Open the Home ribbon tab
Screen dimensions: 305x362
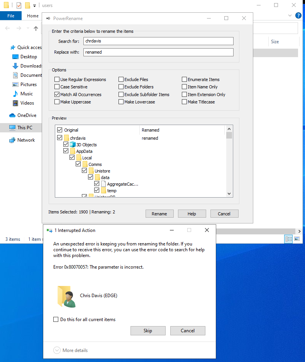[33, 16]
